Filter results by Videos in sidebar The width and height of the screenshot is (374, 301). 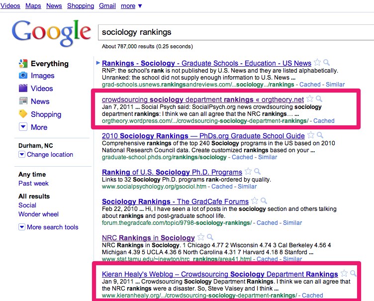42,89
